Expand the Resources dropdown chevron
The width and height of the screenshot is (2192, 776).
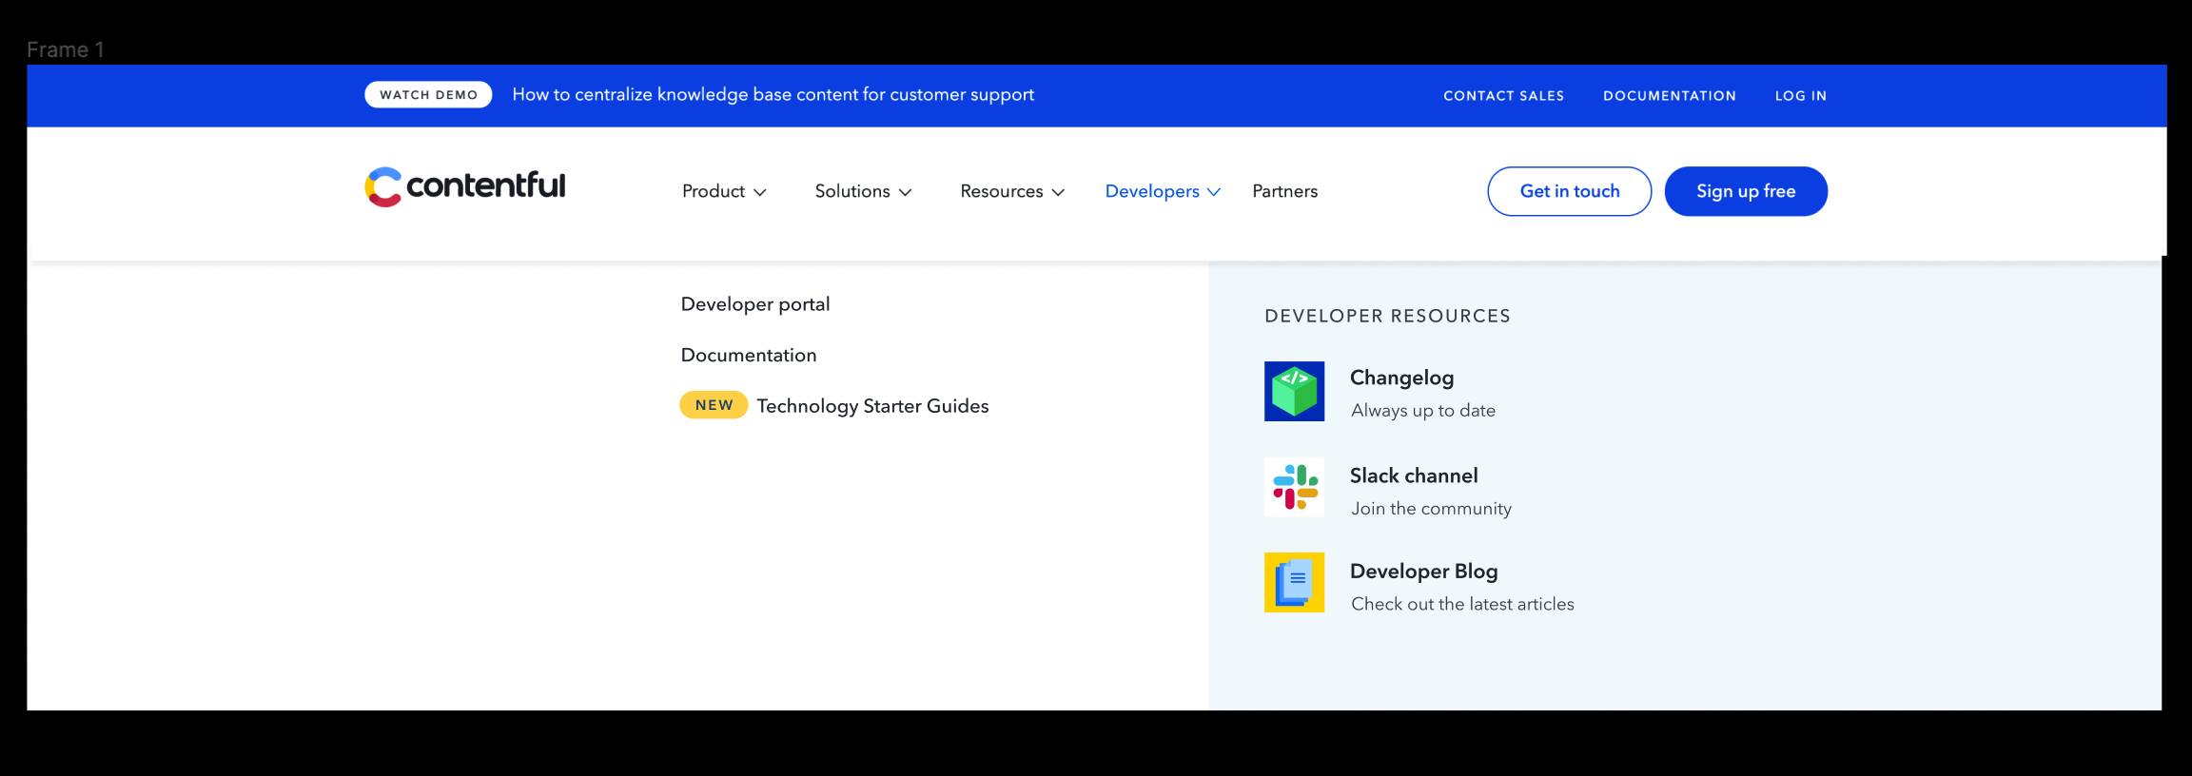point(1058,192)
